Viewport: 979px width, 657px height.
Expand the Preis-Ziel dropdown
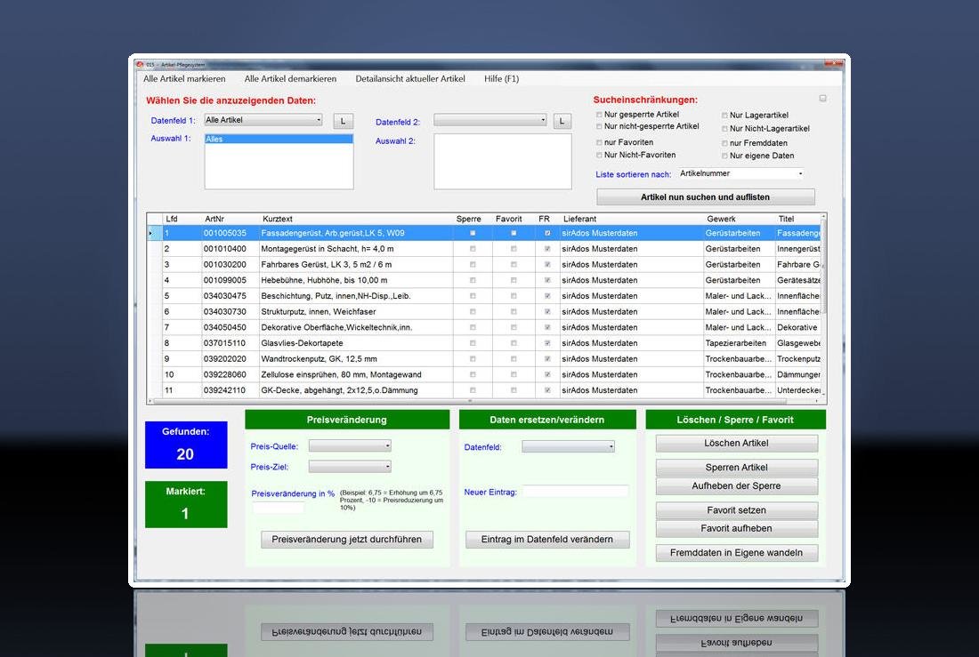(x=349, y=466)
